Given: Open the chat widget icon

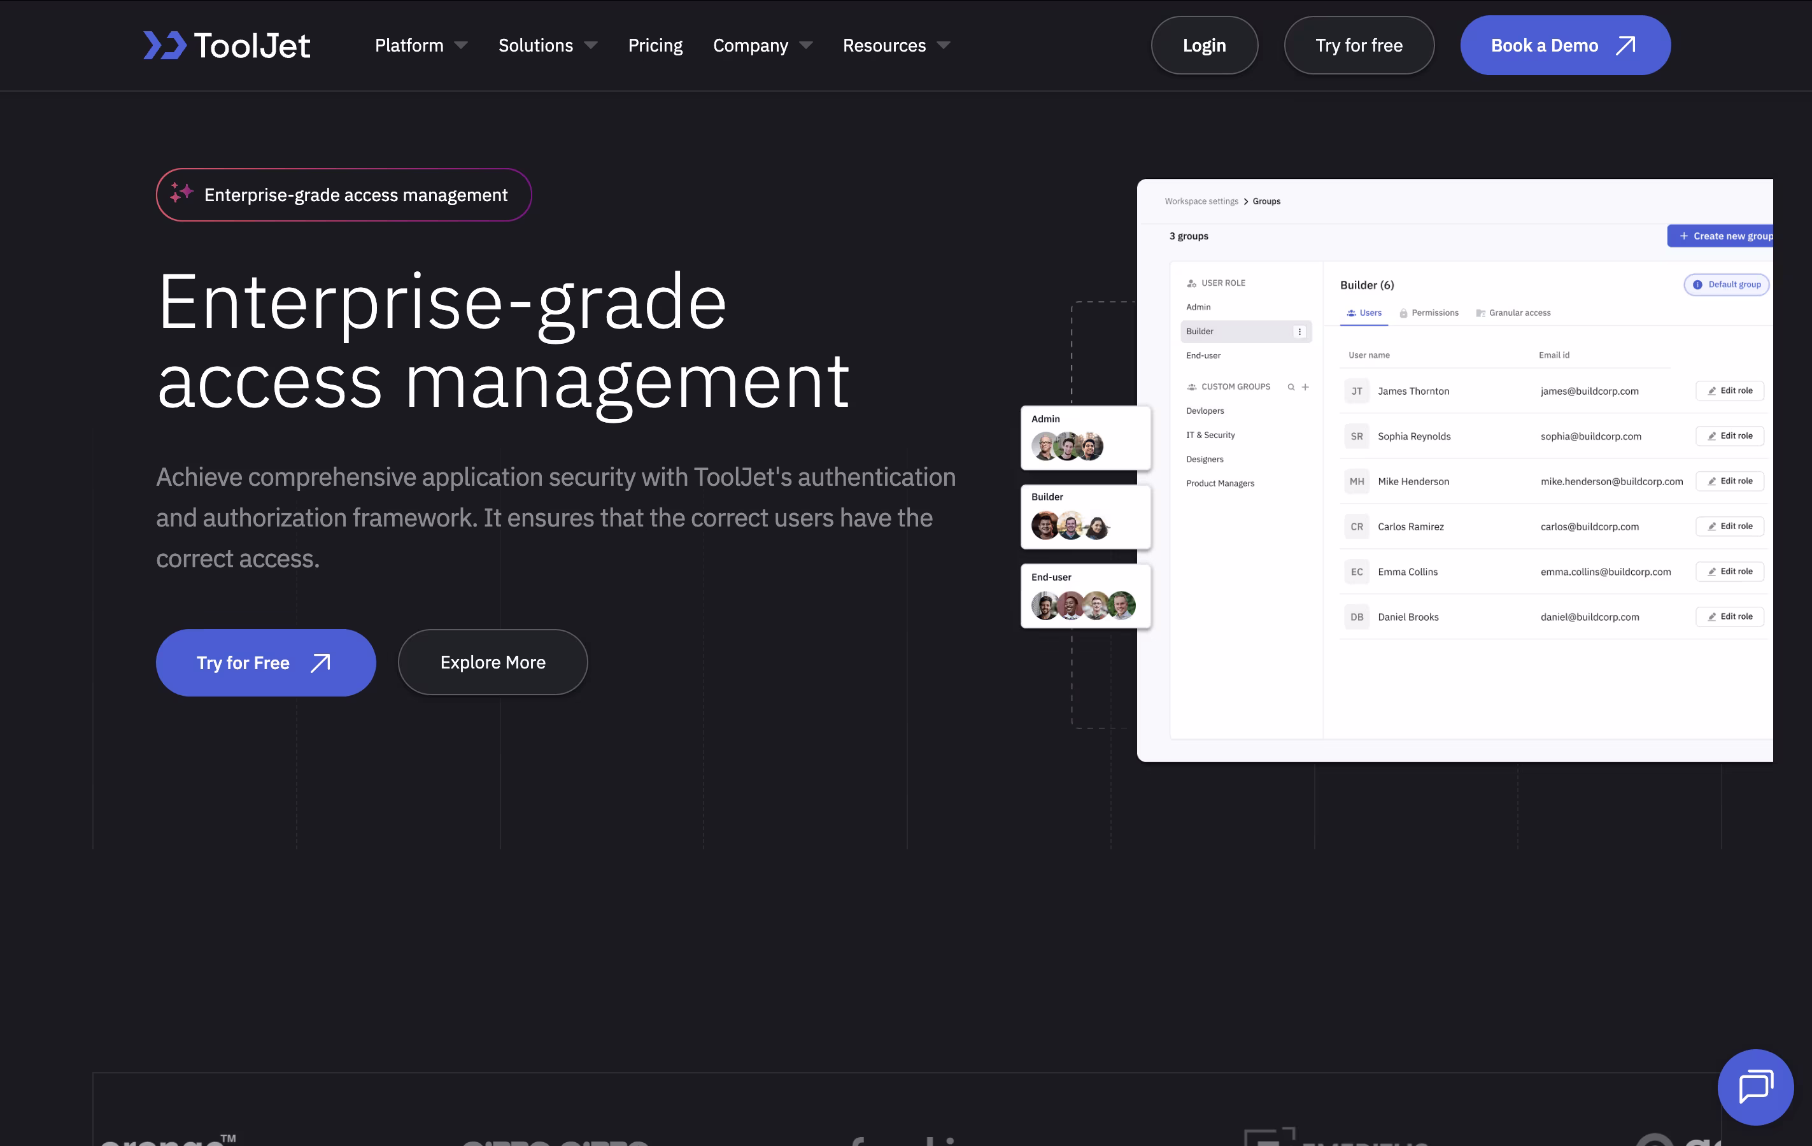Looking at the screenshot, I should 1755,1087.
